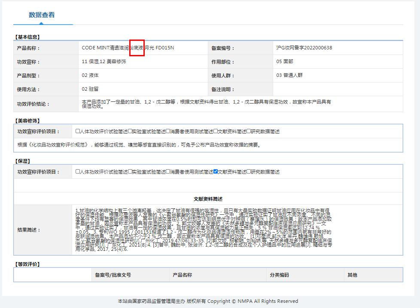Click the 【美容修饰】 section heading
The height and width of the screenshot is (308, 420).
27,121
